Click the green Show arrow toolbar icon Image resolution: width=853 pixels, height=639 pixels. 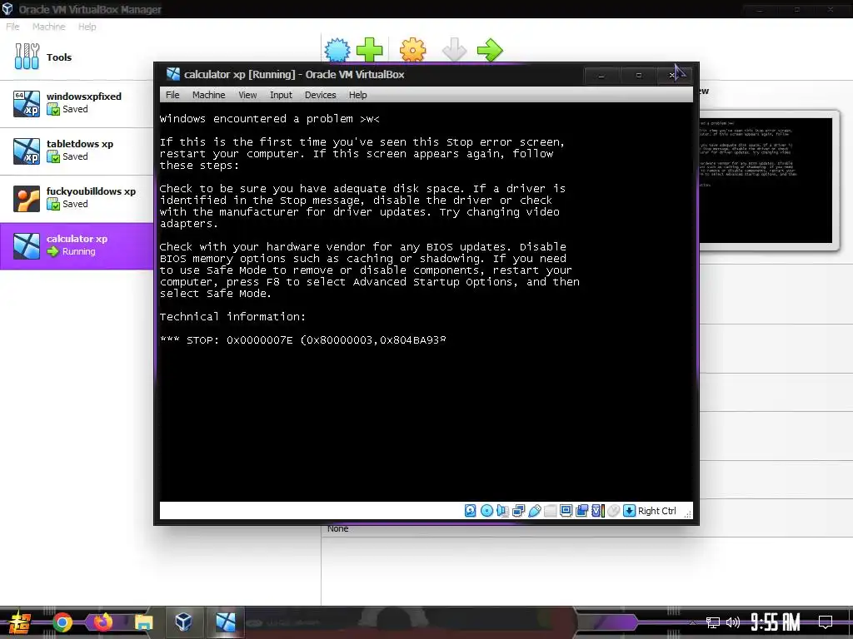tap(490, 50)
